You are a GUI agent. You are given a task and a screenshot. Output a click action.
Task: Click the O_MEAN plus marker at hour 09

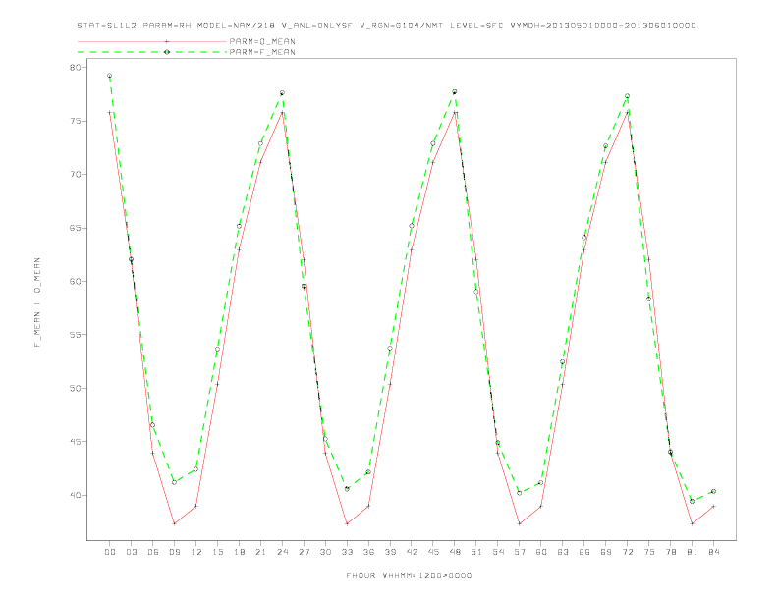click(x=174, y=523)
